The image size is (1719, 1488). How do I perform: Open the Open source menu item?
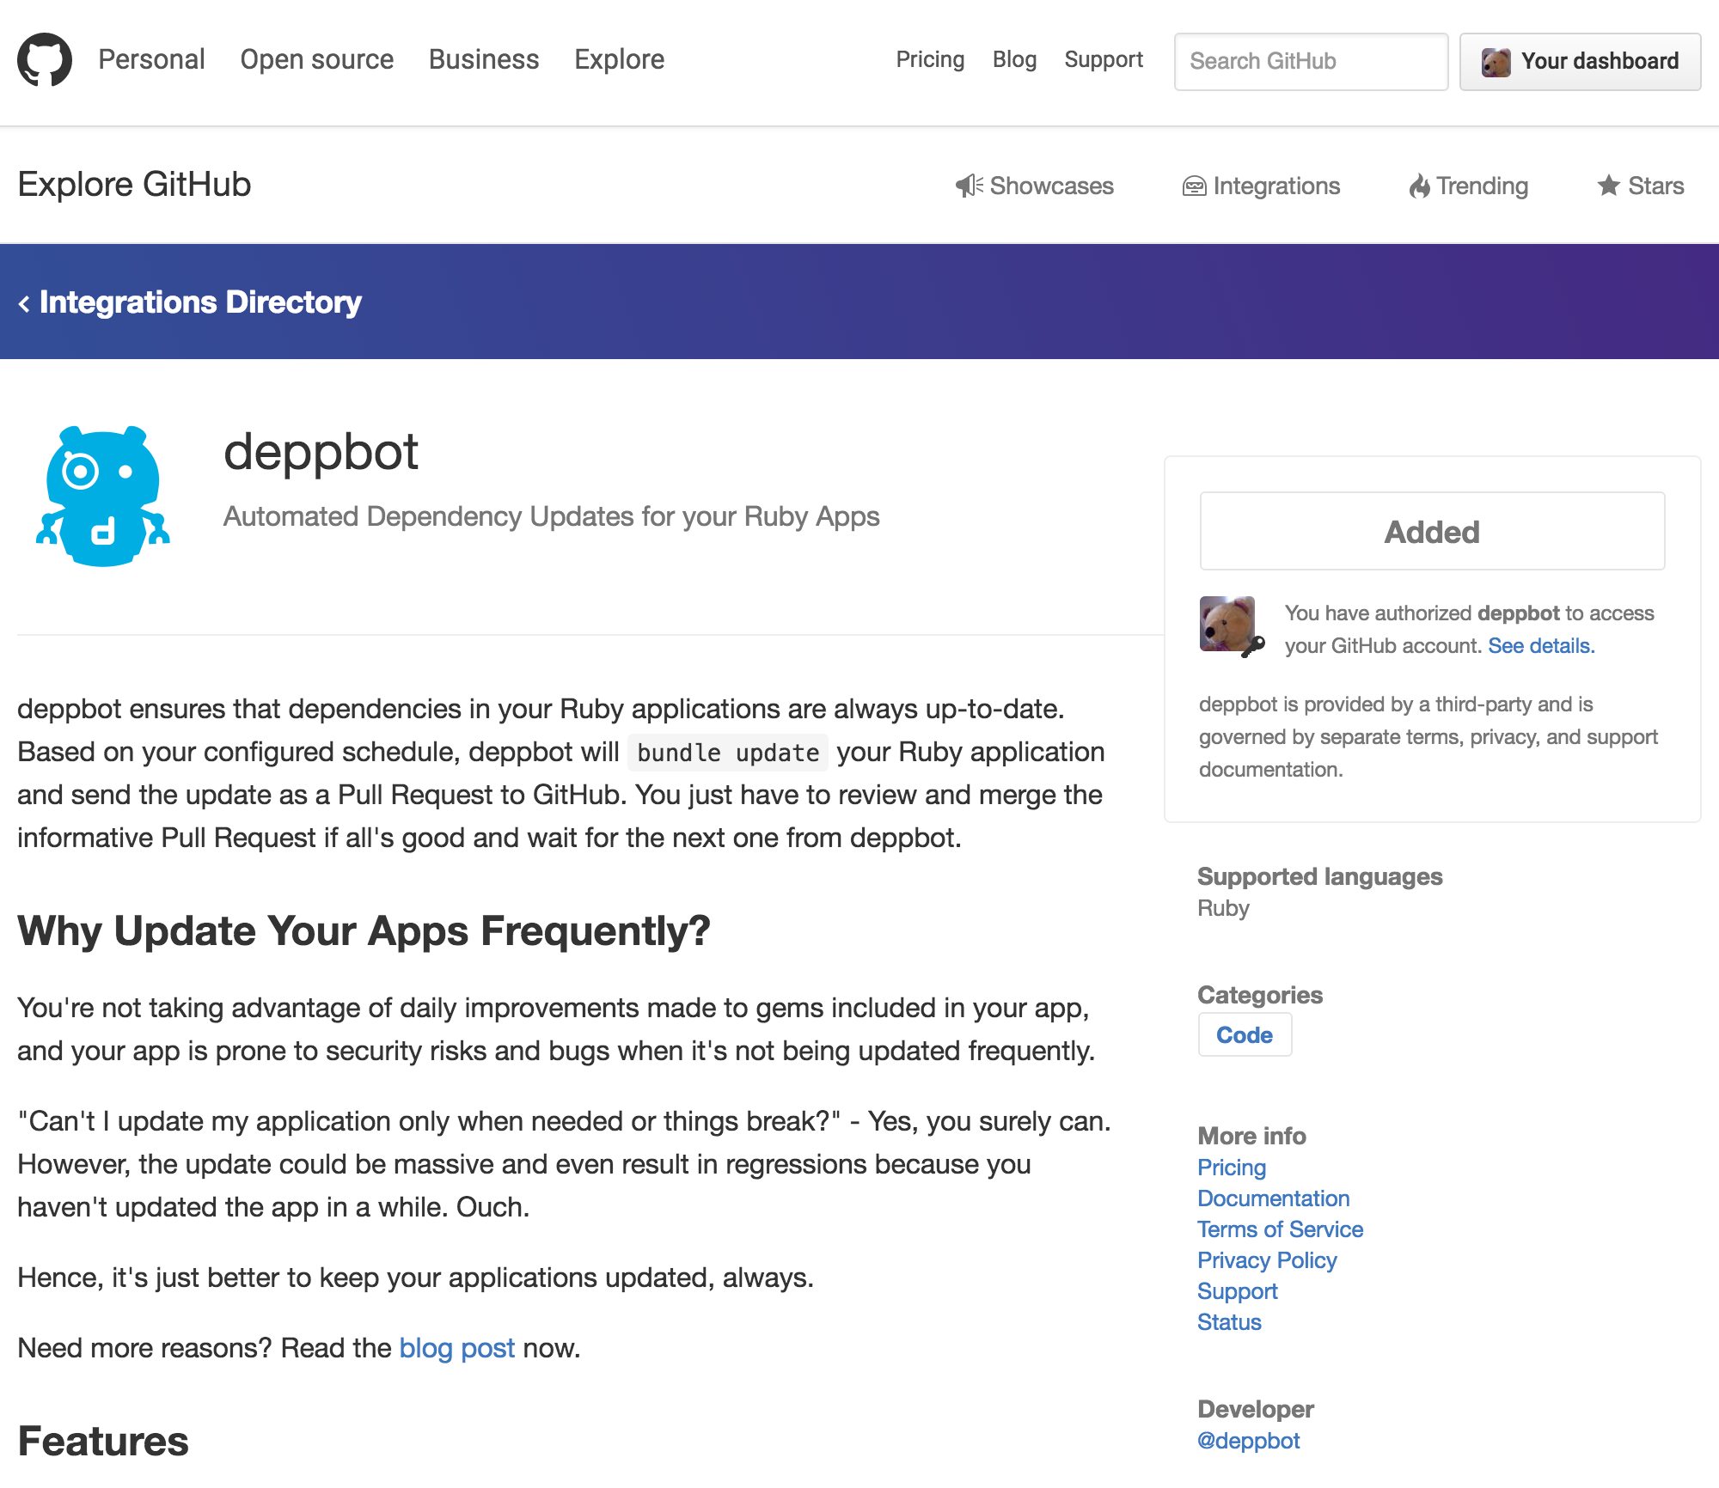click(316, 59)
